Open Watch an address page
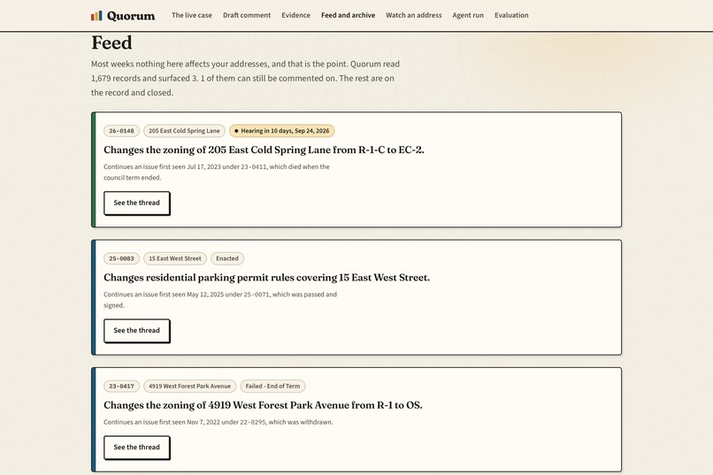713x475 pixels. pos(414,15)
